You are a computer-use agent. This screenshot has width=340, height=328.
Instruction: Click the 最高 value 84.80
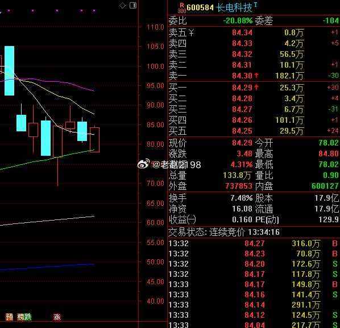[x=329, y=153]
